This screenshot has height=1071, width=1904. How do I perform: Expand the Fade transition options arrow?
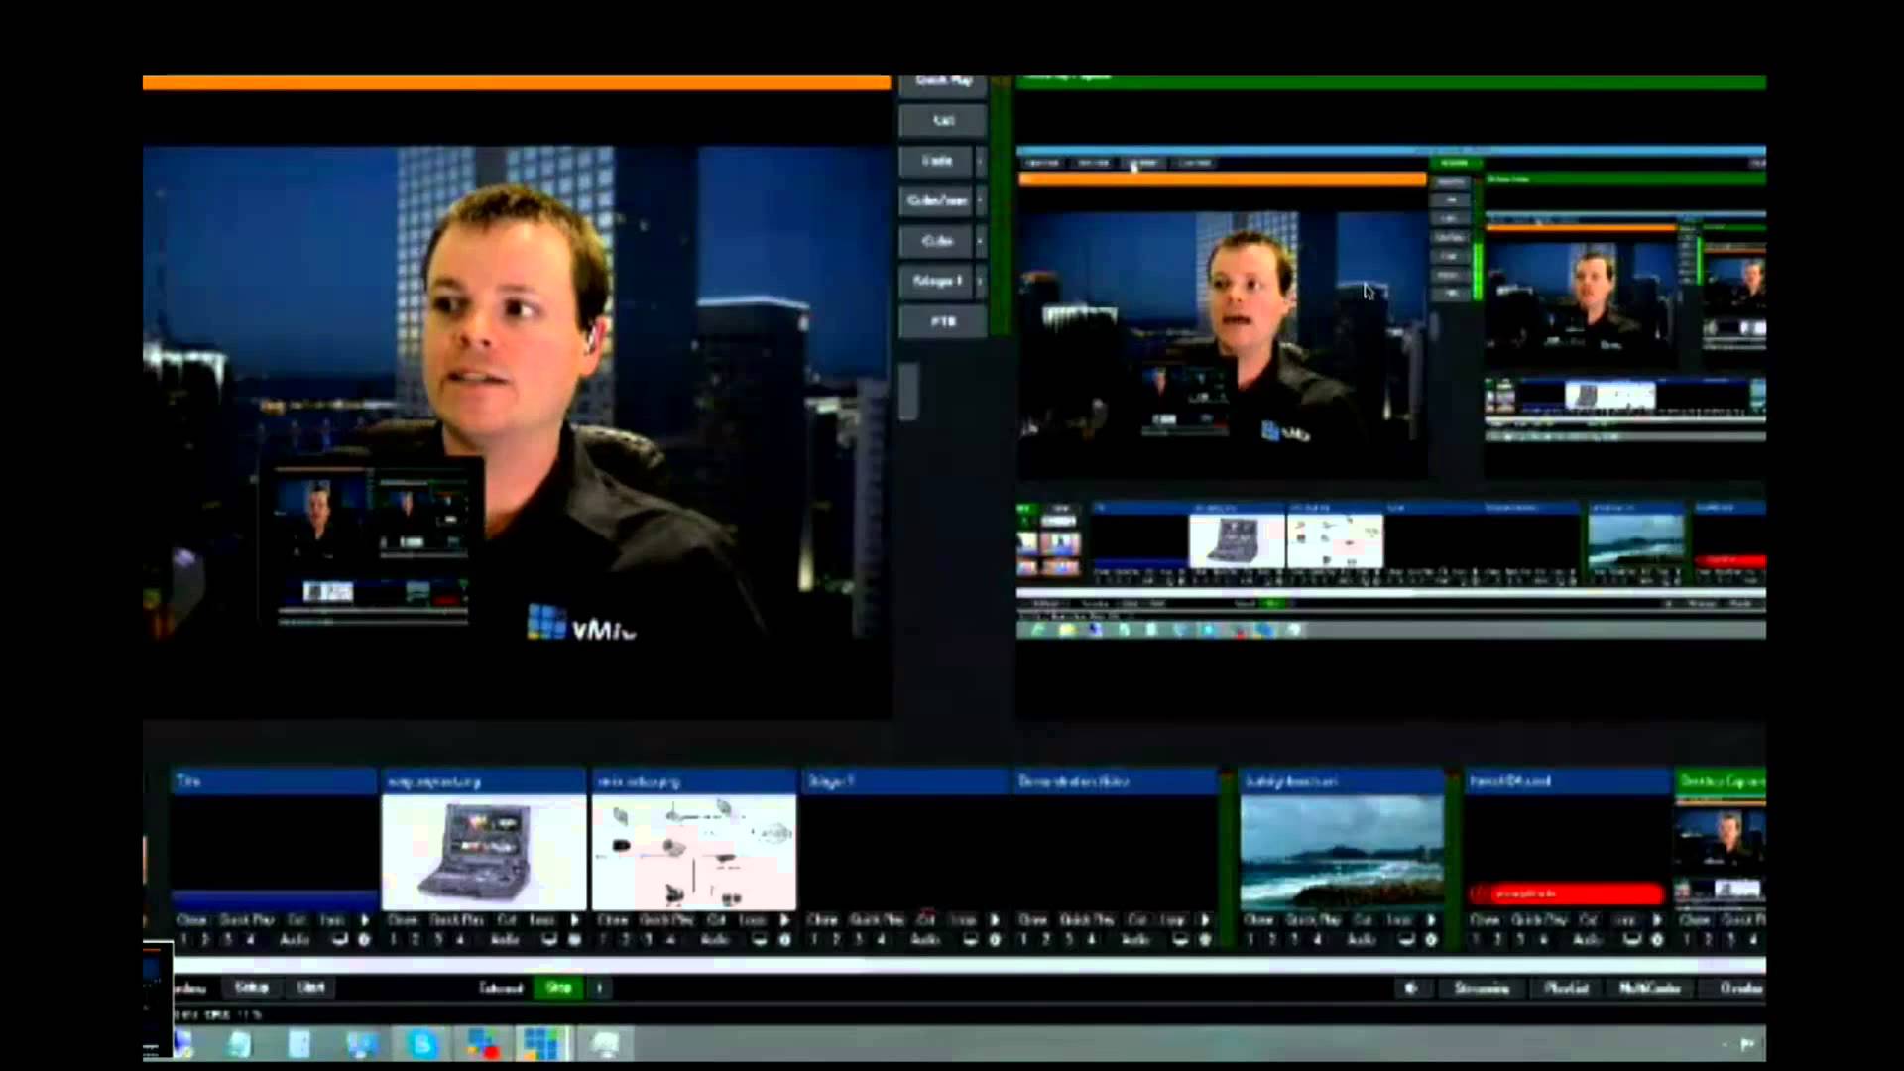tap(981, 161)
